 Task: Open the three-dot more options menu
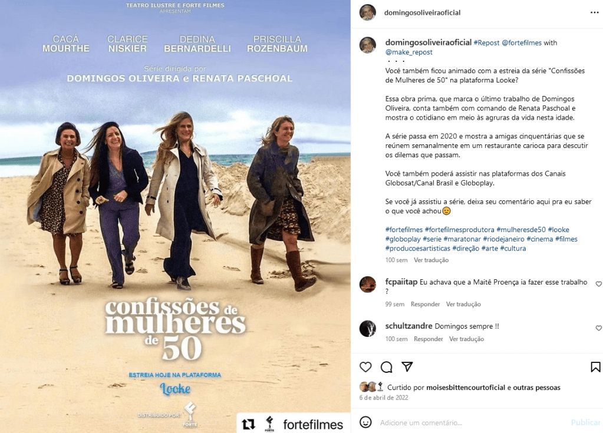click(595, 13)
